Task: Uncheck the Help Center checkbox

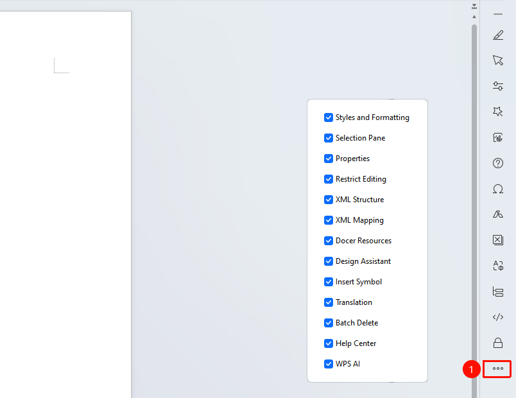Action: [x=329, y=343]
